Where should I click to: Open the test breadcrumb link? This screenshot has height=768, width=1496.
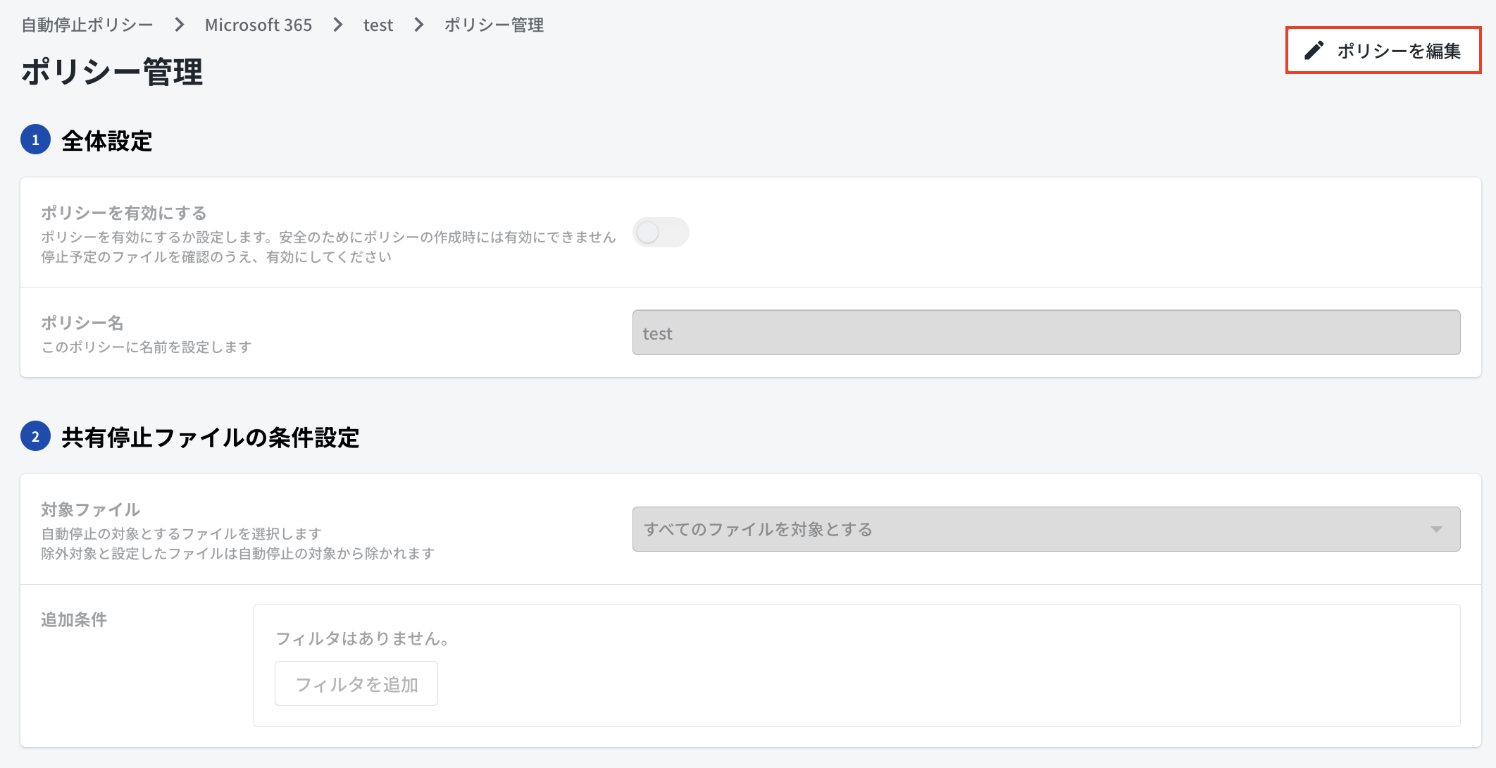point(378,25)
